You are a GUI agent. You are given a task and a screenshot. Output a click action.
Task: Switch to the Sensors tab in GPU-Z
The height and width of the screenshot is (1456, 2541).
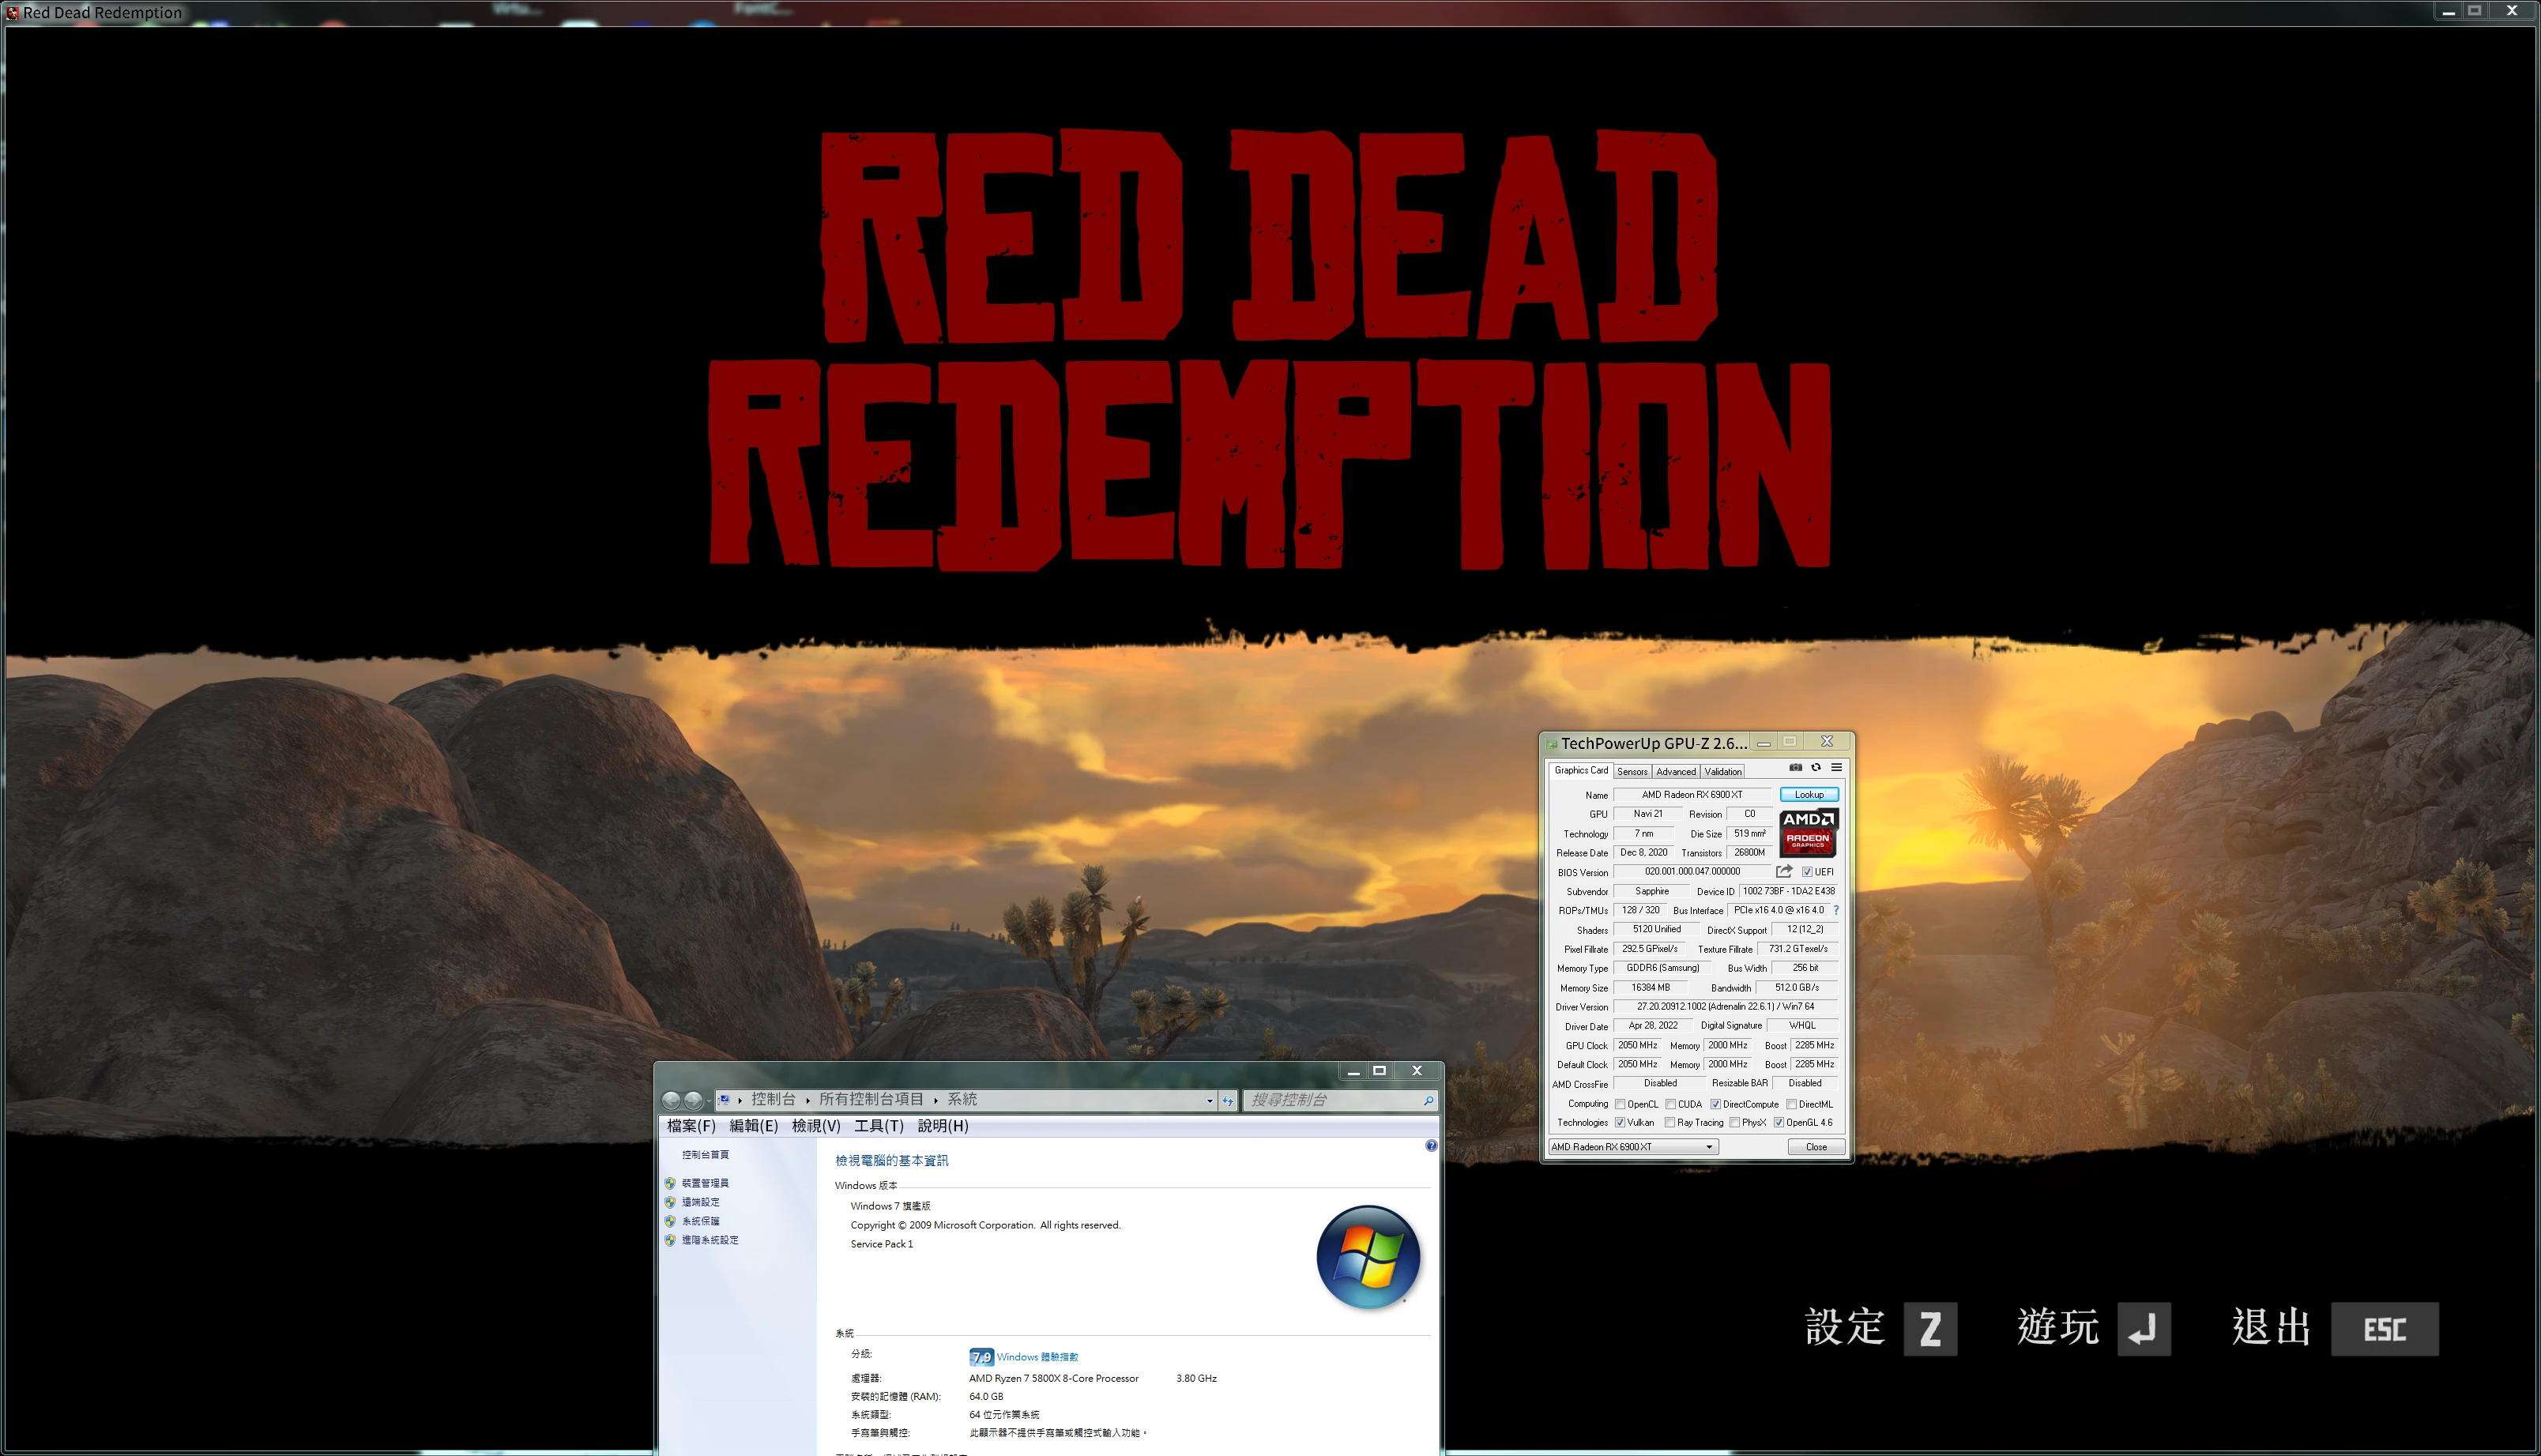coord(1632,772)
